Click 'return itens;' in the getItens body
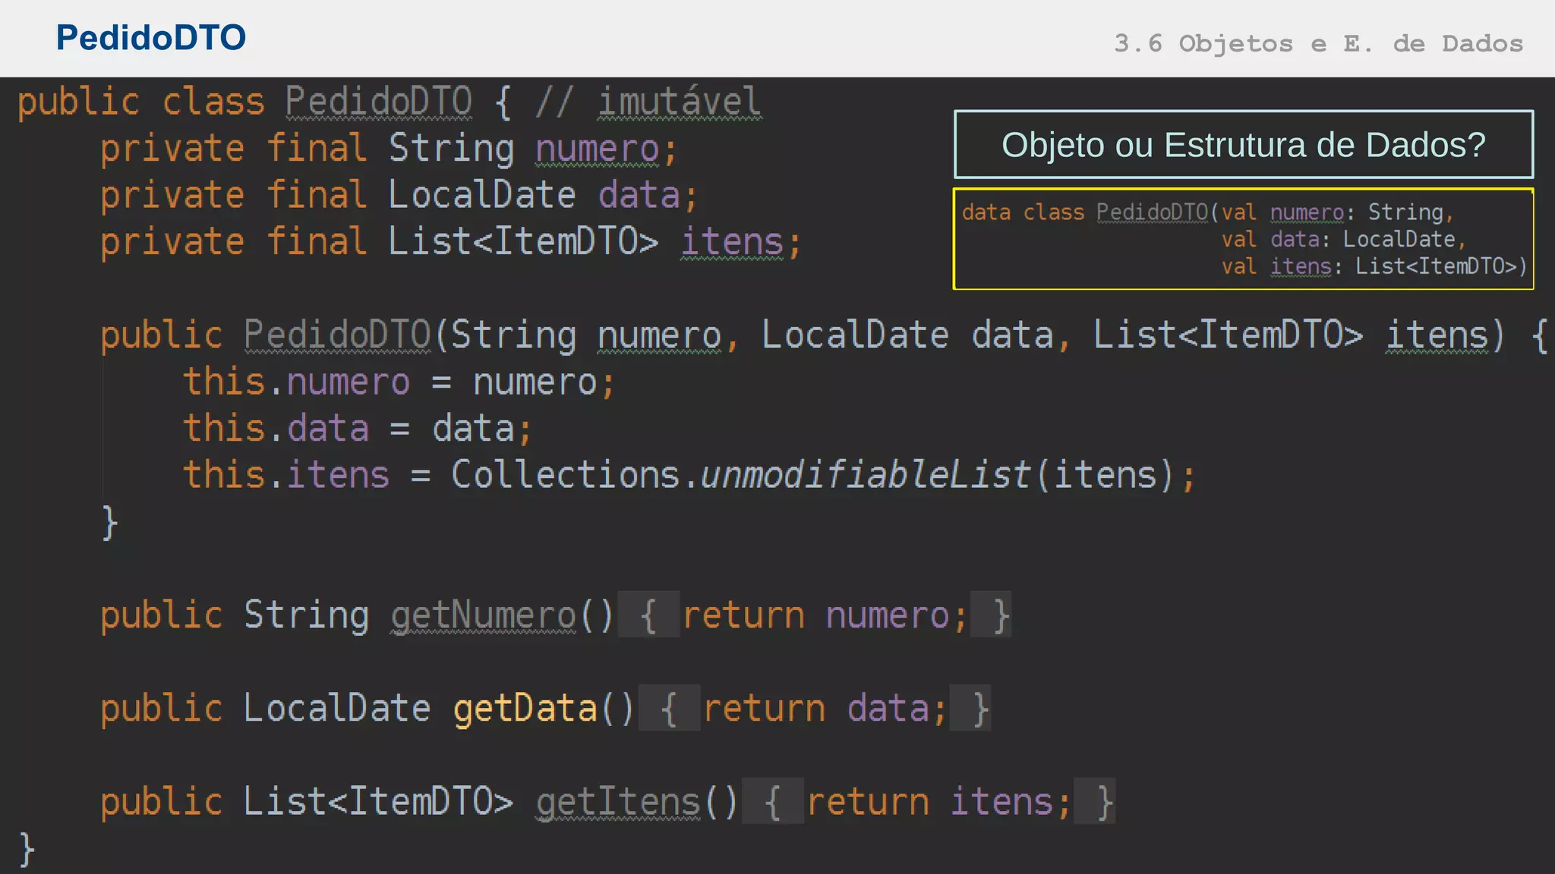Image resolution: width=1555 pixels, height=874 pixels. pos(938,802)
